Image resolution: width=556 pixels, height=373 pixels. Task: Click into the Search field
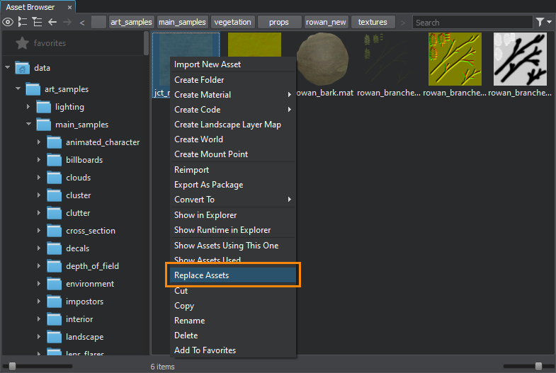coord(471,22)
